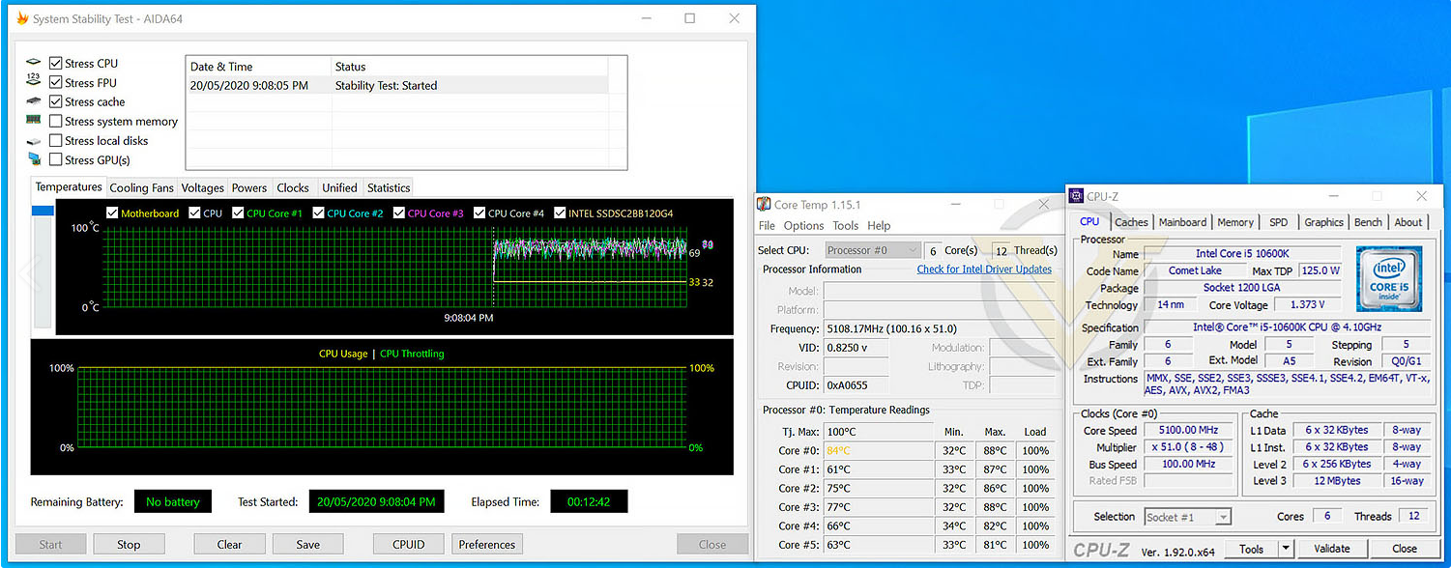Switch to Voltages tab
Viewport: 1451px width, 568px height.
click(x=203, y=188)
